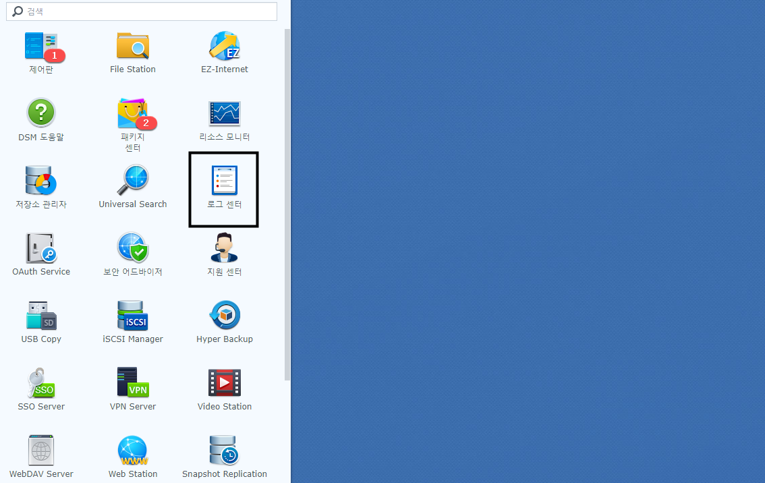Click the 검색 search field
Image resolution: width=765 pixels, height=483 pixels.
point(142,11)
